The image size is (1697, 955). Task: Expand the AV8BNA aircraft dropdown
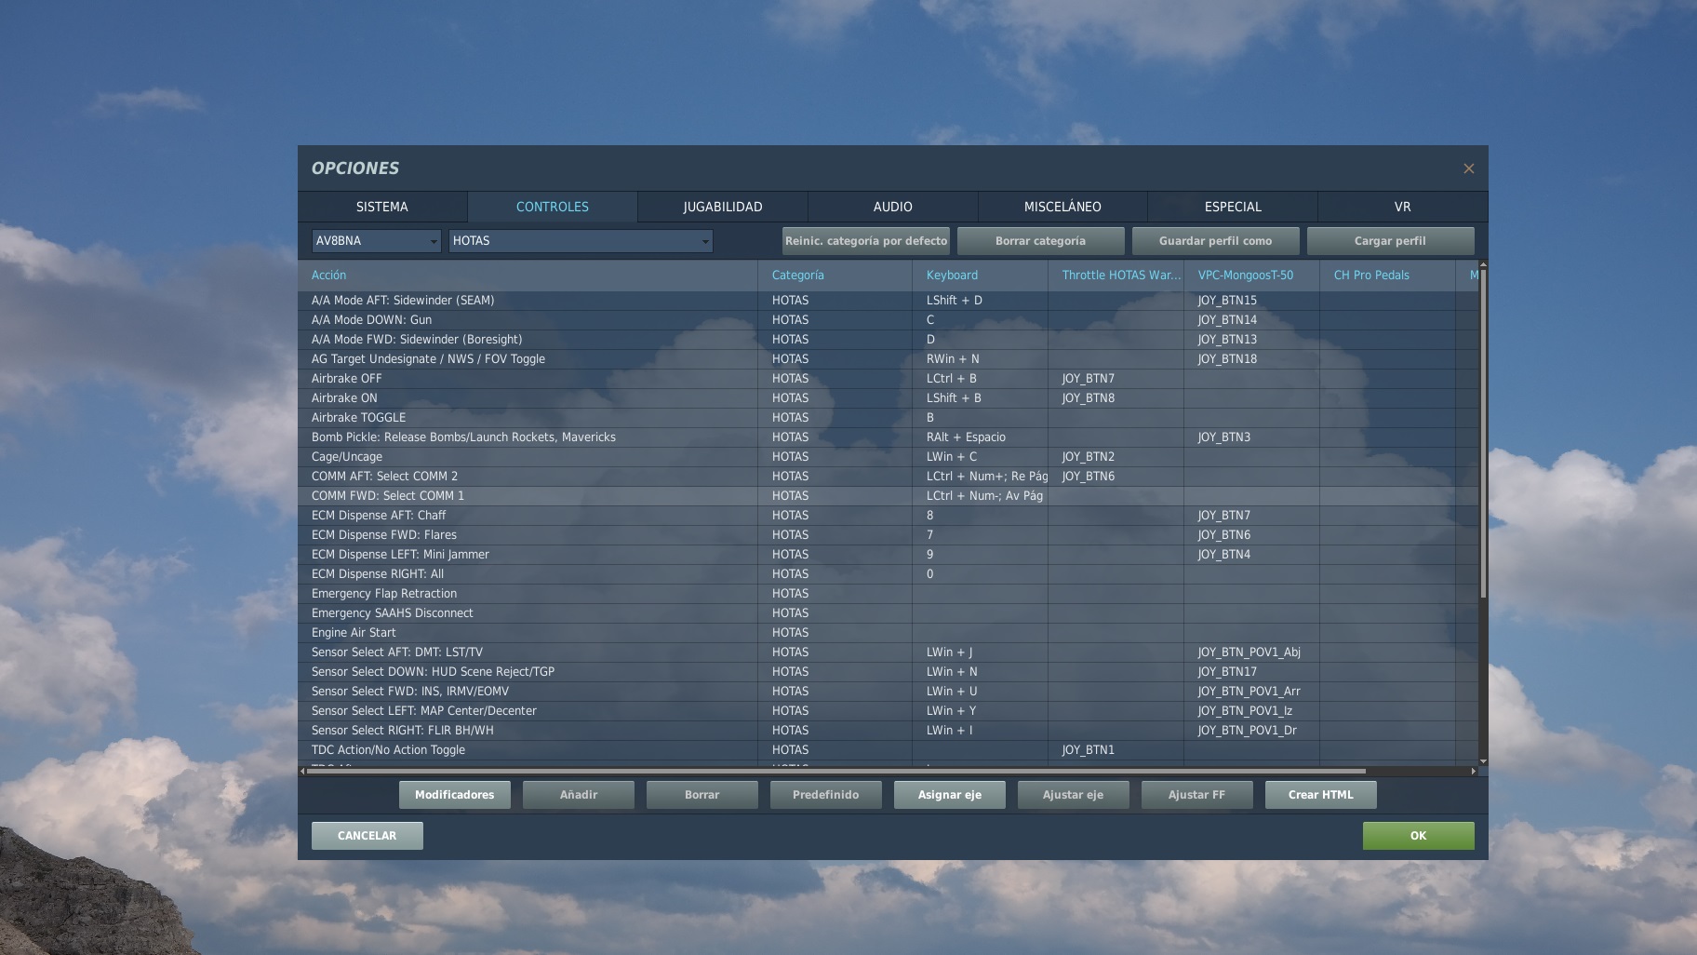click(376, 241)
